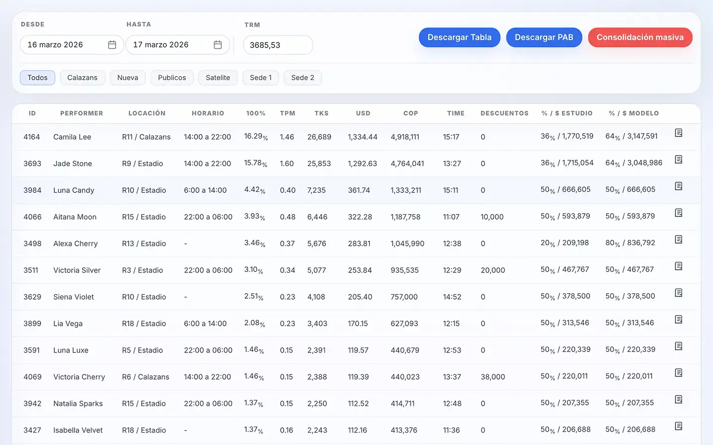This screenshot has height=445, width=713.
Task: Select the note icon for Aitana Moon
Action: (x=678, y=213)
